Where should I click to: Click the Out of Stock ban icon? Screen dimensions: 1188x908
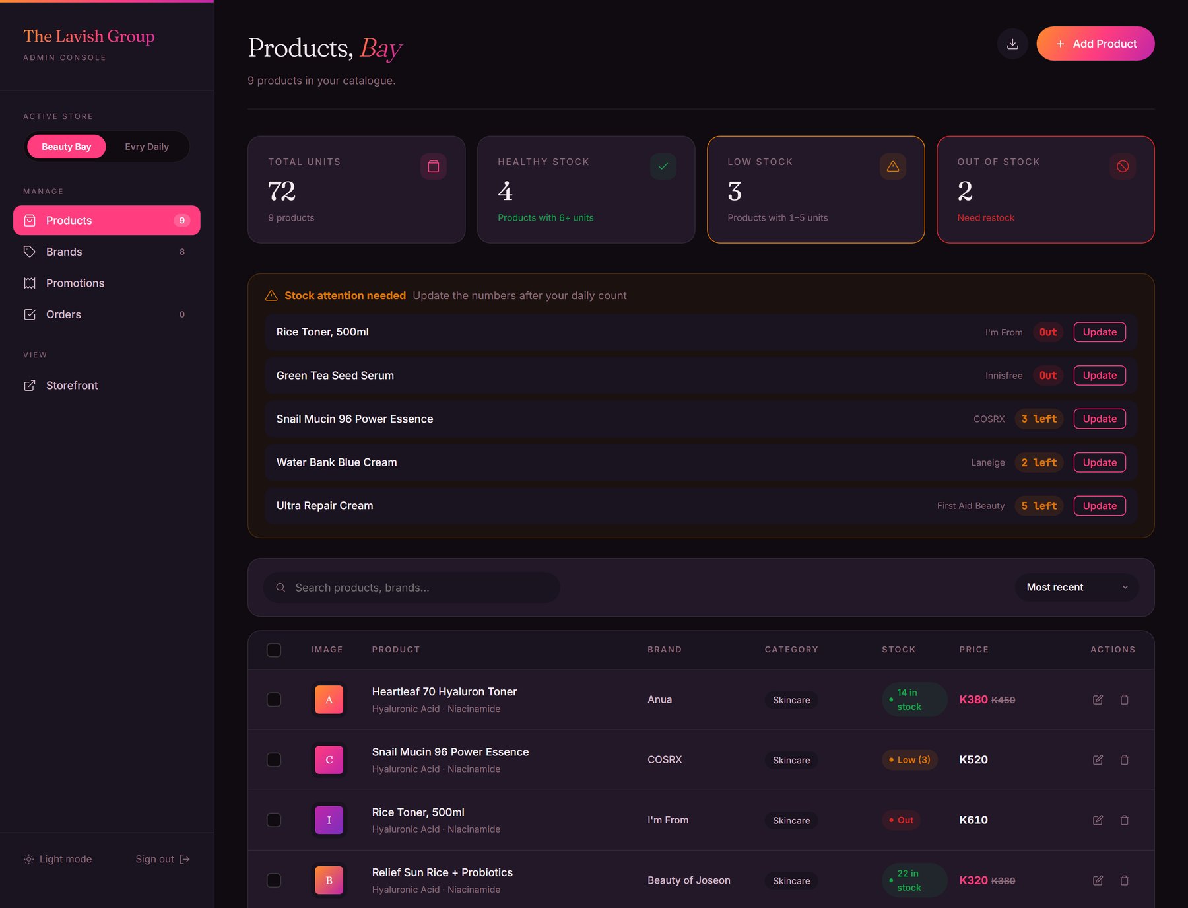click(1123, 166)
